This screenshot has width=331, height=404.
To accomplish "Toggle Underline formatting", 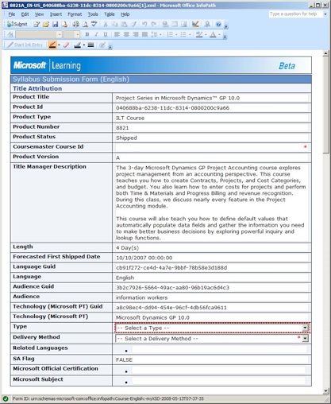I will tap(106, 34).
